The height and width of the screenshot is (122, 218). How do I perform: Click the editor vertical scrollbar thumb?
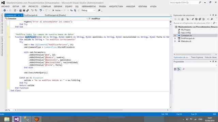[171, 87]
